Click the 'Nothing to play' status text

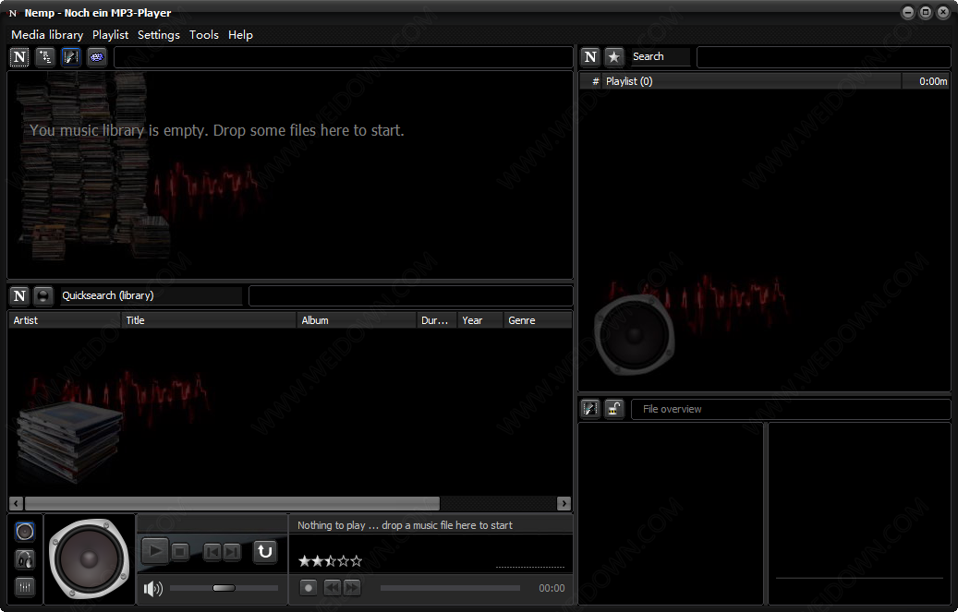pos(405,525)
